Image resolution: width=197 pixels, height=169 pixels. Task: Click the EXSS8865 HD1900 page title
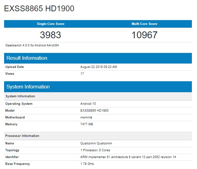click(39, 9)
